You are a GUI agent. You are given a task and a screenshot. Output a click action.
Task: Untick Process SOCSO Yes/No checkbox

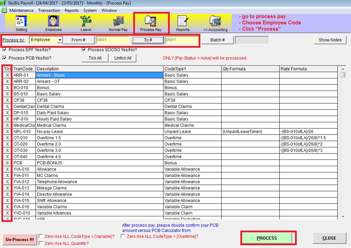(84, 50)
